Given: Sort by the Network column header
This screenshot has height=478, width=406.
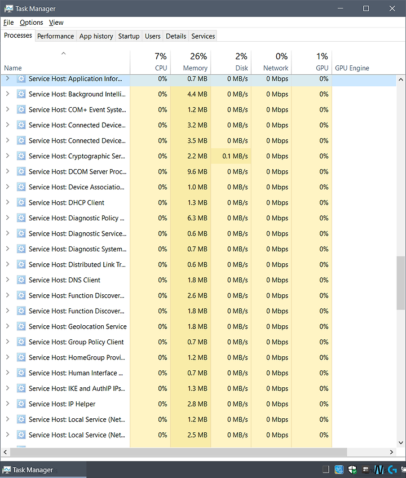Looking at the screenshot, I should tap(271, 62).
